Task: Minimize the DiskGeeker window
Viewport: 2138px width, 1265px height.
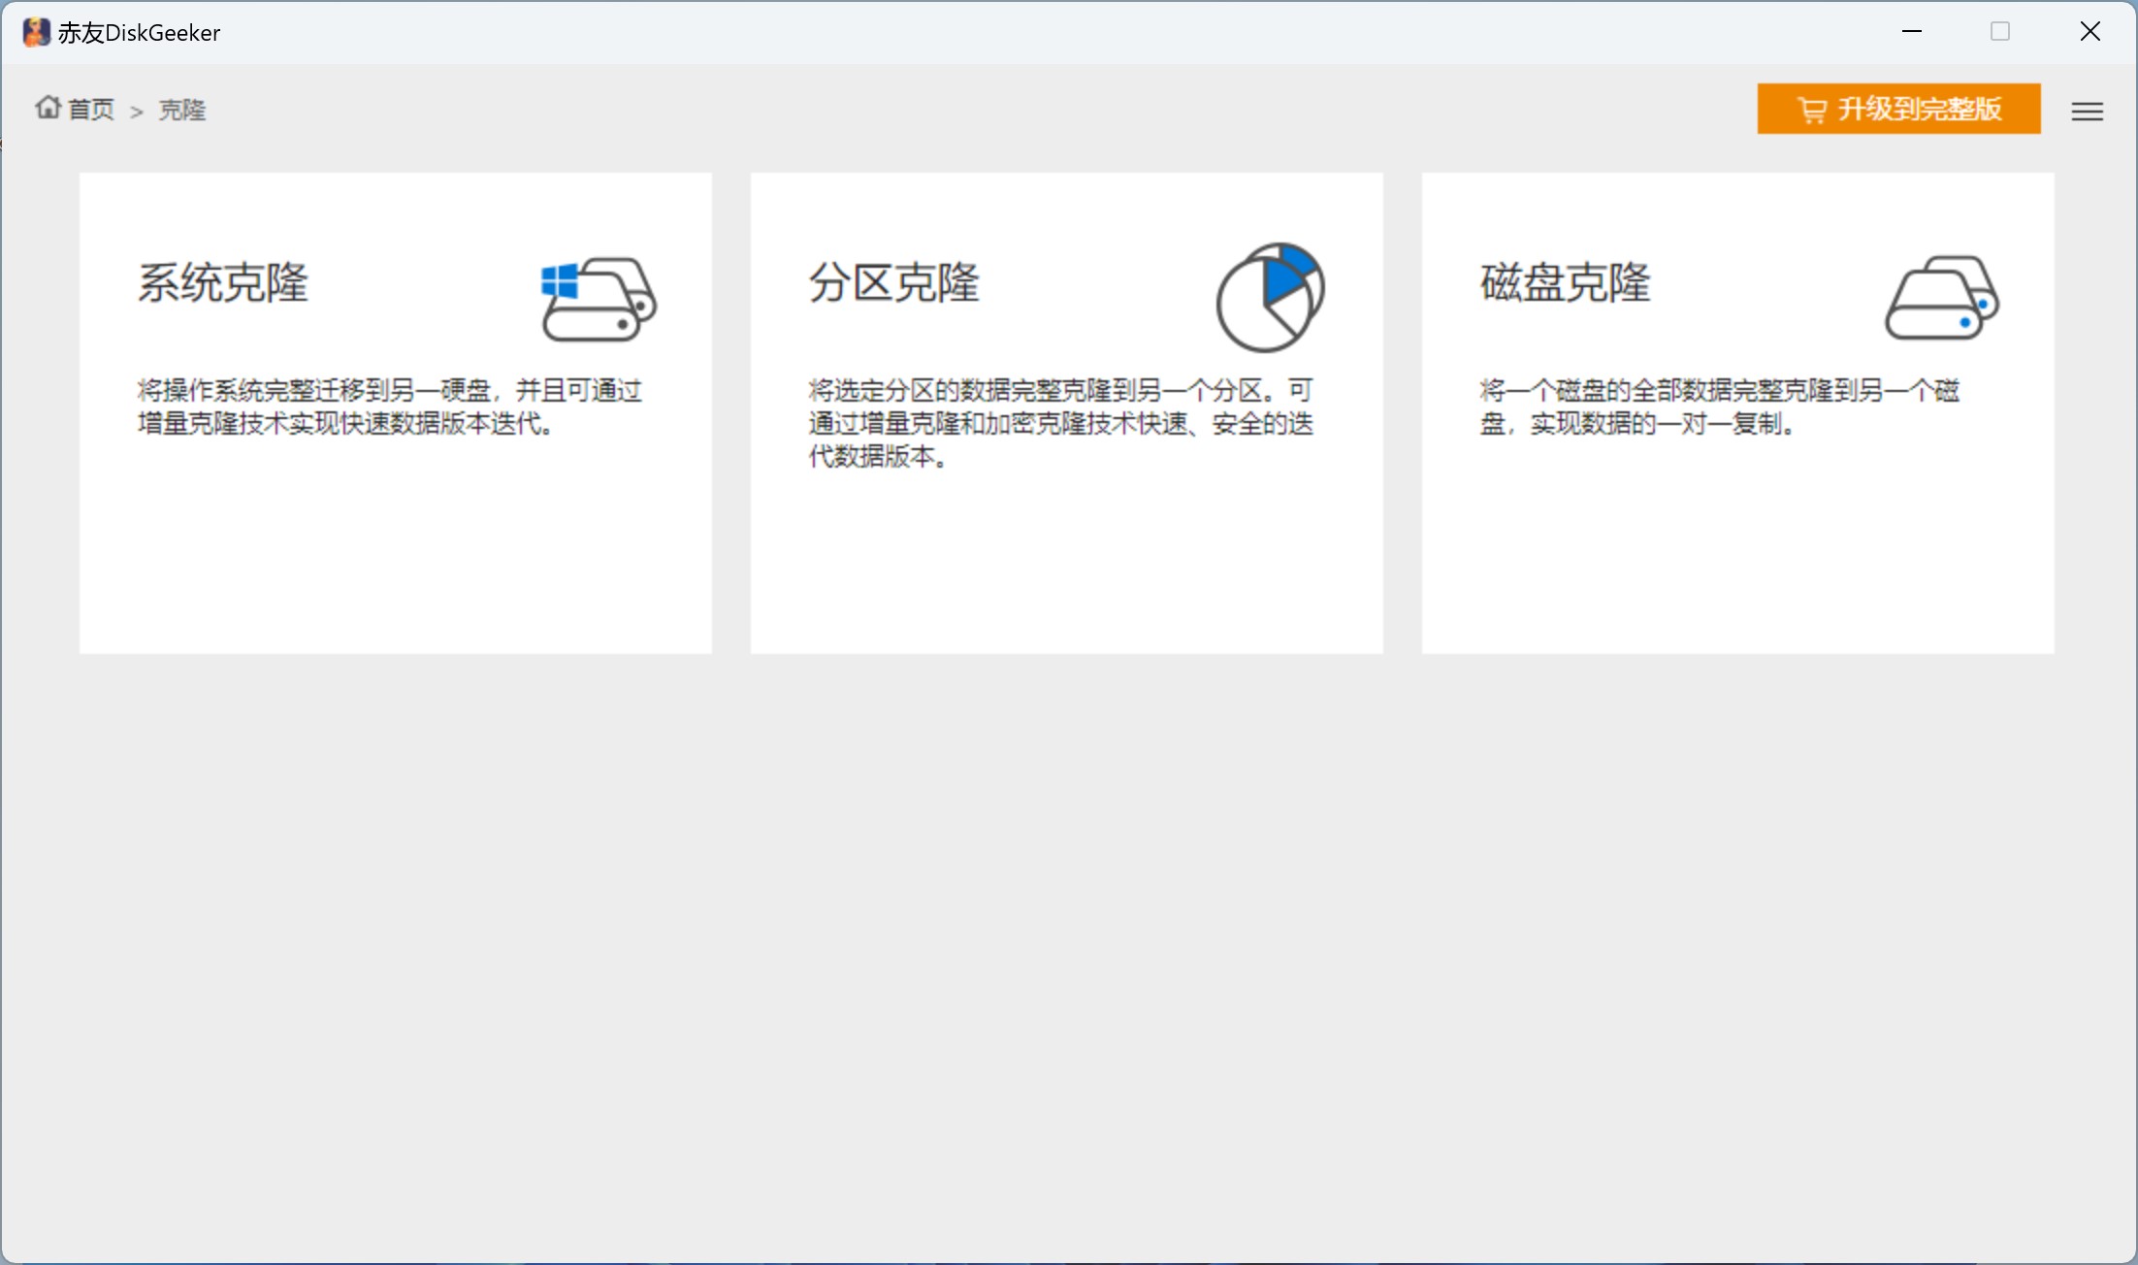Action: tap(1912, 31)
